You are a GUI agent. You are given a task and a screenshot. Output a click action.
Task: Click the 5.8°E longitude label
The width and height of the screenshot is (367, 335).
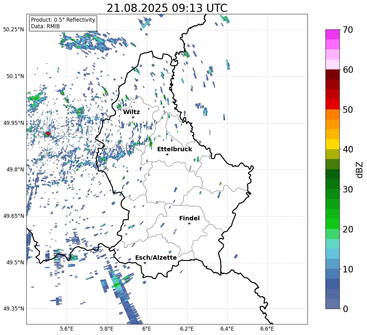click(107, 329)
